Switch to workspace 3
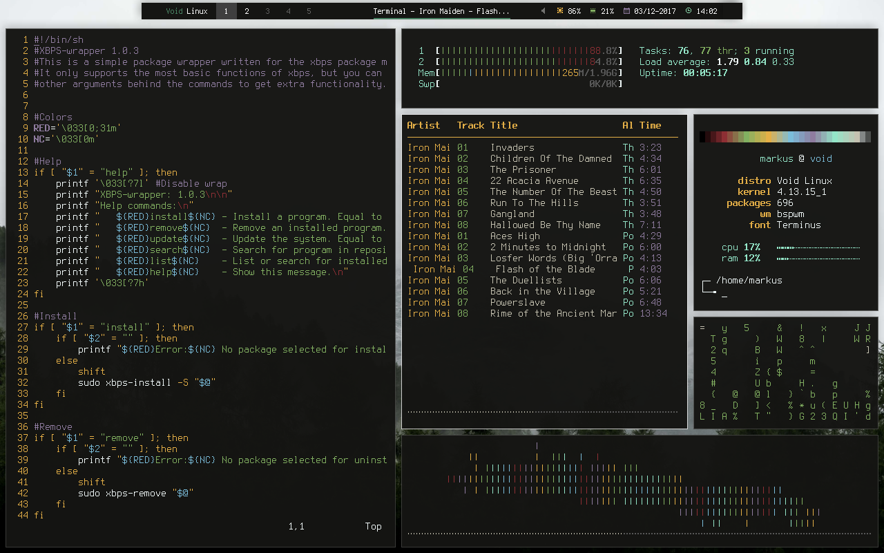The image size is (884, 553). (267, 11)
